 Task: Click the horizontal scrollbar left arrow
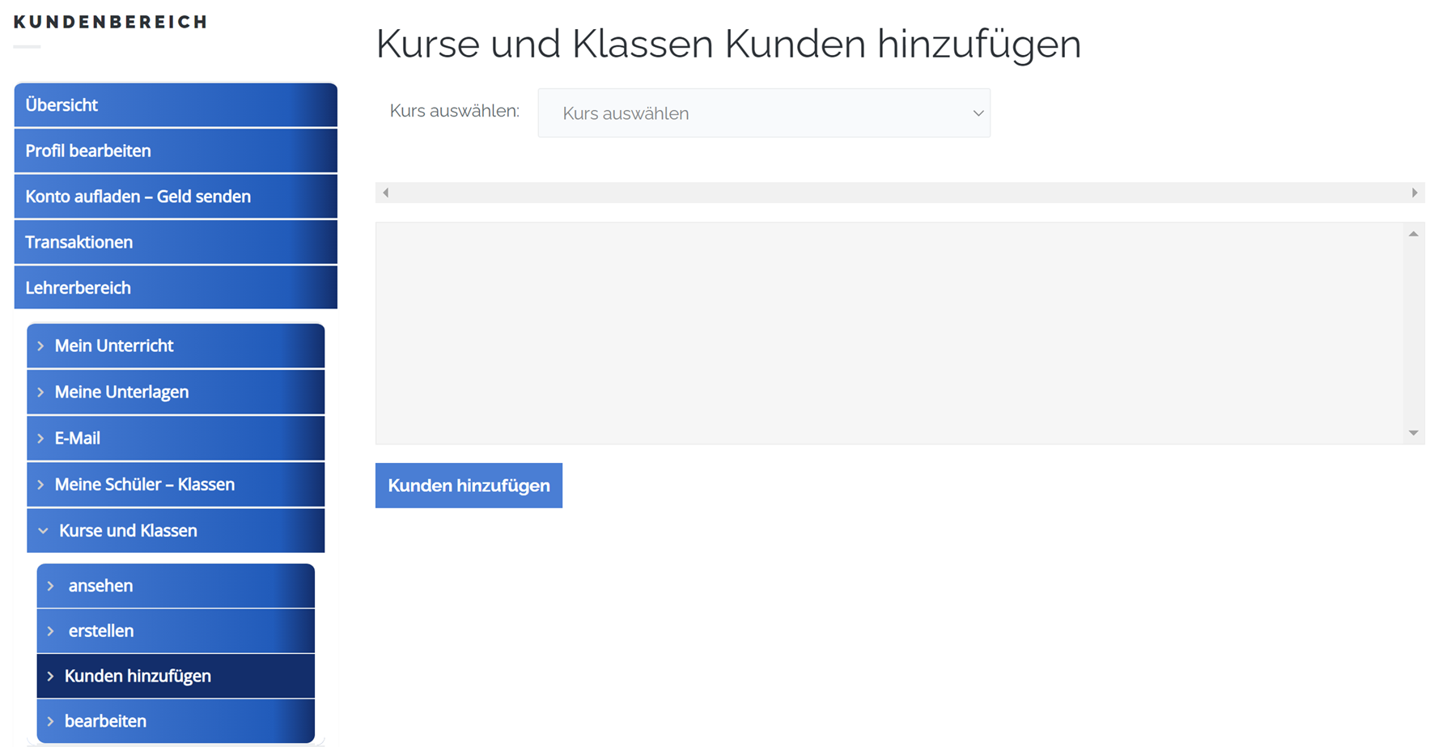pyautogui.click(x=386, y=193)
